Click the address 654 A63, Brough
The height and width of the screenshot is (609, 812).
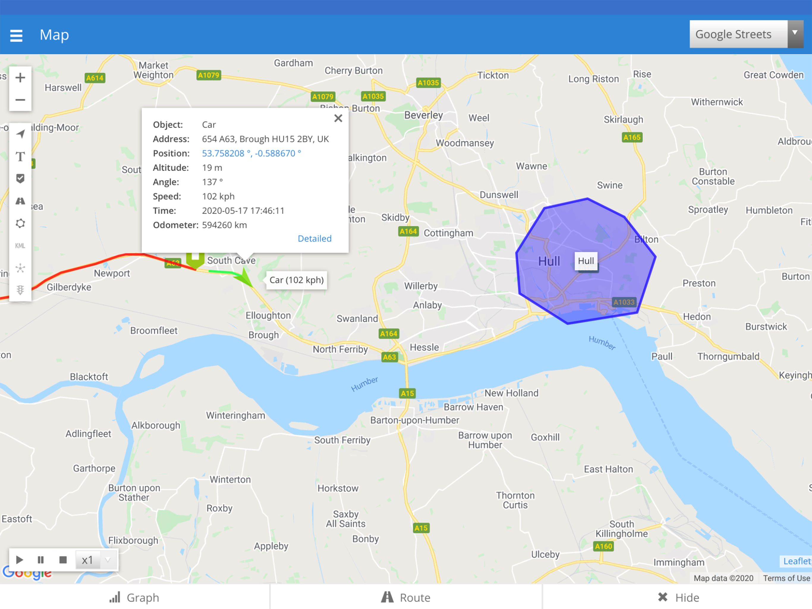(265, 139)
